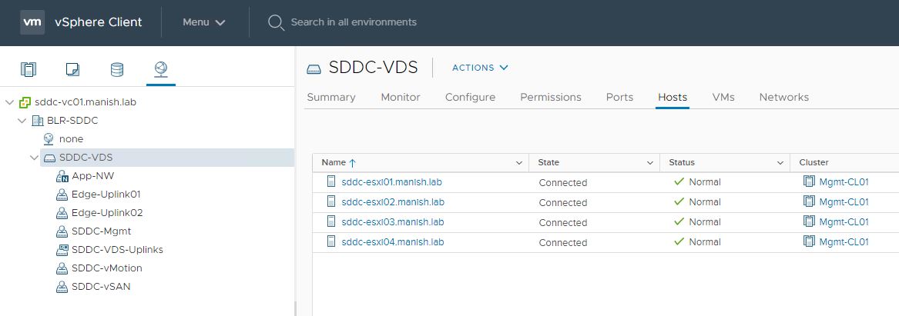
Task: Switch to the Summary tab
Action: [330, 98]
